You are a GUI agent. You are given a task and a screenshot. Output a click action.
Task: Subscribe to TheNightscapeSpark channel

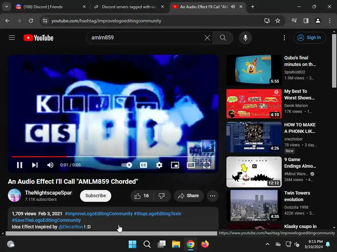point(96,196)
